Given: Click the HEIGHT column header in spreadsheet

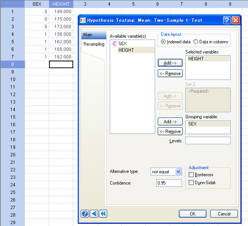Looking at the screenshot, I should 61,4.
